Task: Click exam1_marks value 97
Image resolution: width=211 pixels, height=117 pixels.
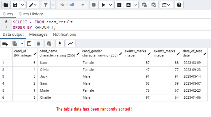Action: (137, 97)
